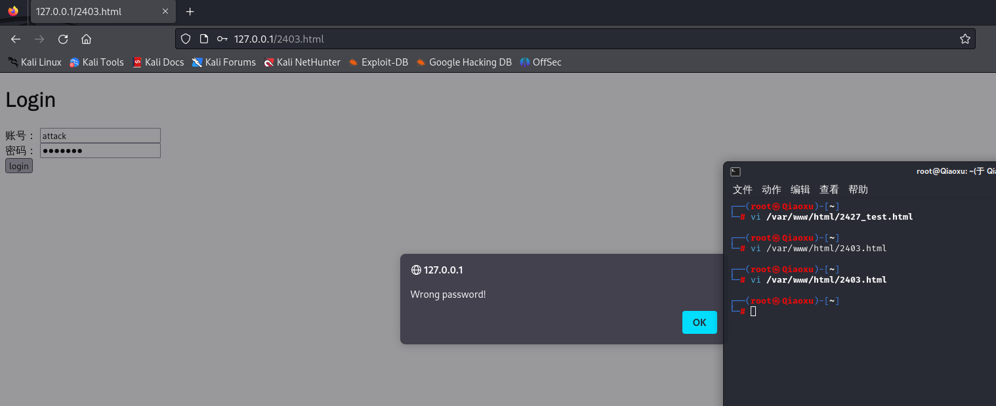Viewport: 996px width, 406px height.
Task: Click OK on Wrong password alert
Action: point(699,322)
